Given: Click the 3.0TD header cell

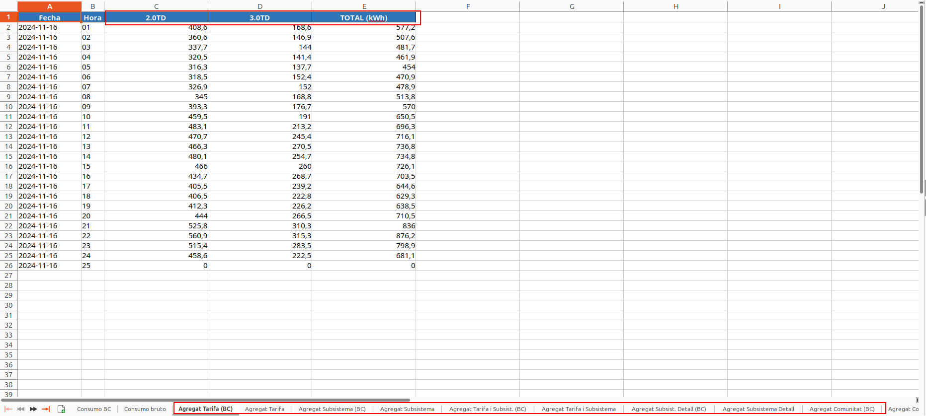Looking at the screenshot, I should point(260,17).
